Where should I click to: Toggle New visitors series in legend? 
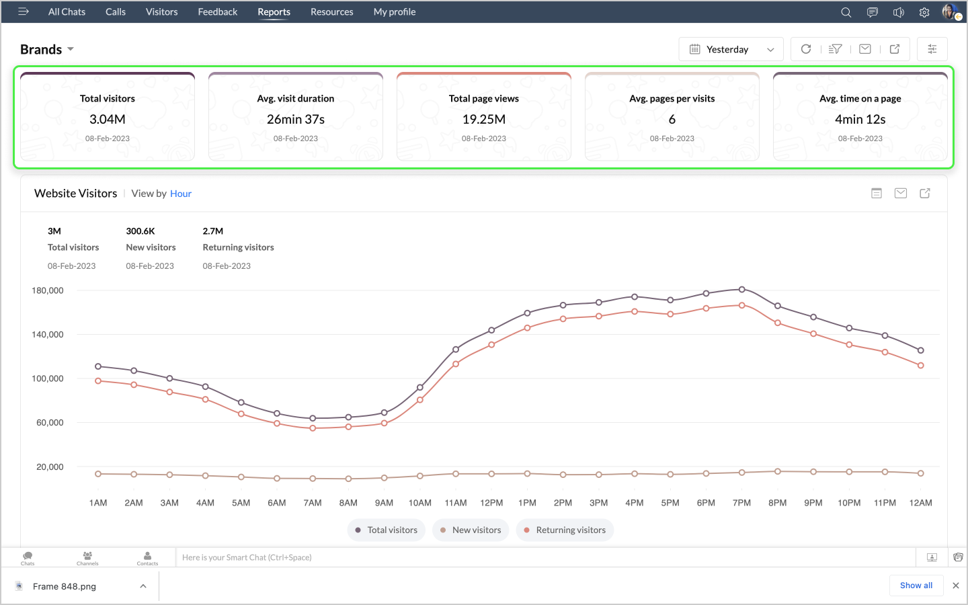(x=471, y=530)
